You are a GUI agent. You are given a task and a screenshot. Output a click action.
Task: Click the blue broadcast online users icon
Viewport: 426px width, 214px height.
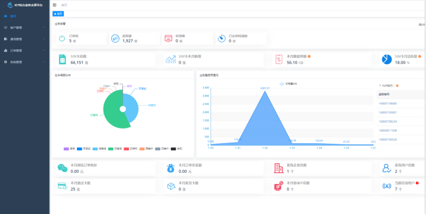pyautogui.click(x=387, y=186)
